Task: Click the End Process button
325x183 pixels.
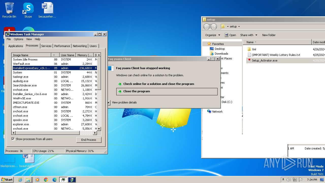Action: point(89,140)
